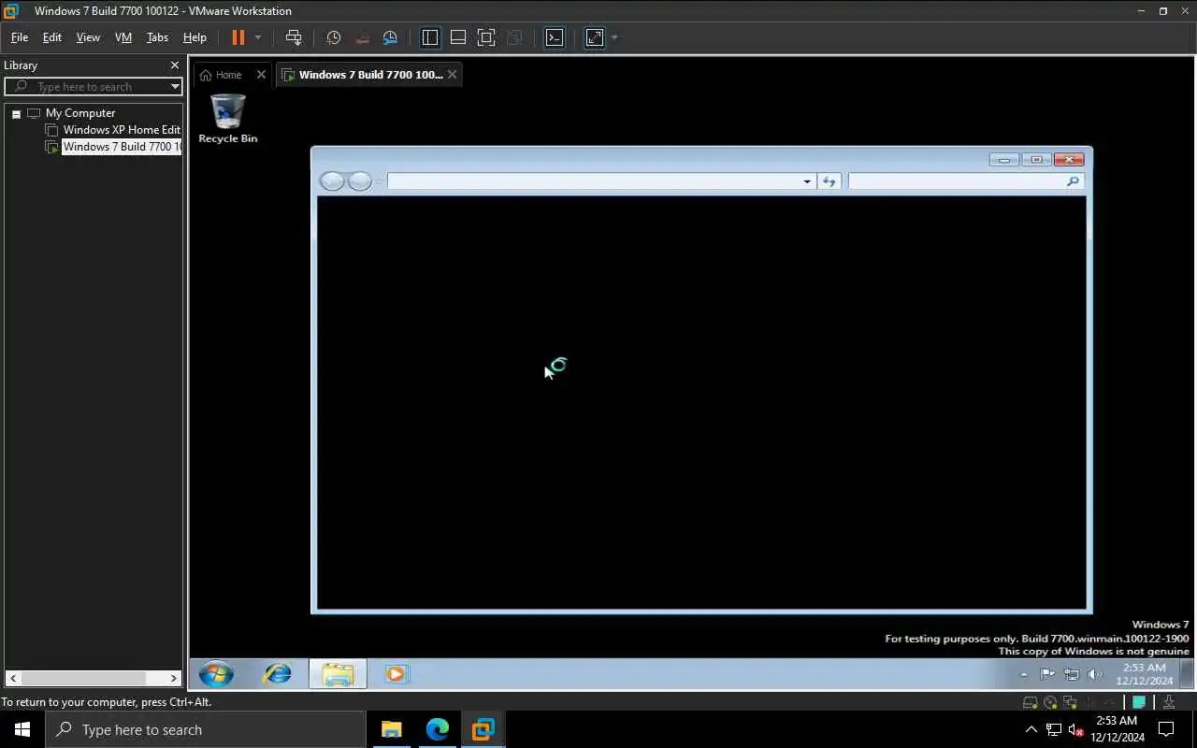Open the stretch guest dropdown arrow

[x=614, y=37]
